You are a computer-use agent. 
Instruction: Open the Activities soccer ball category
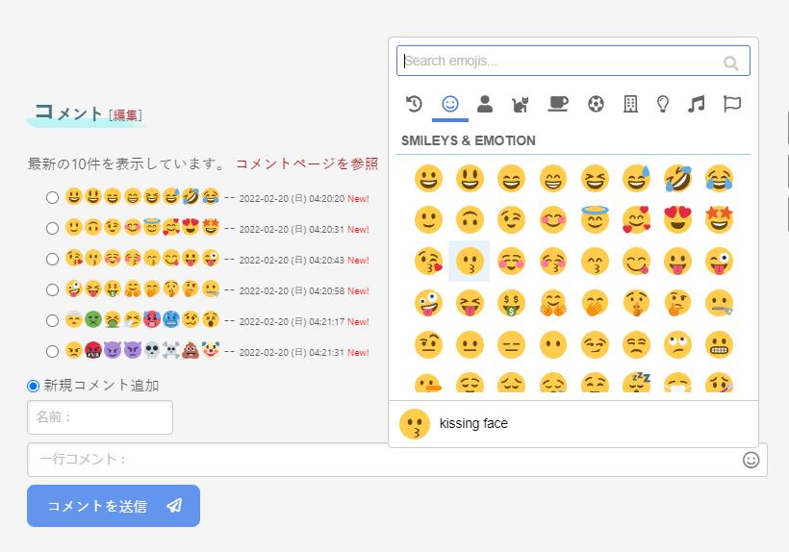tap(596, 104)
